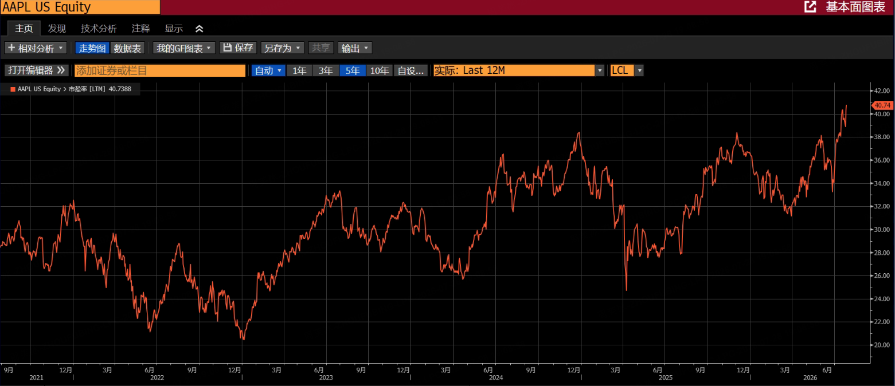Click the 2026 year label on axis
895x386 pixels.
pyautogui.click(x=810, y=378)
